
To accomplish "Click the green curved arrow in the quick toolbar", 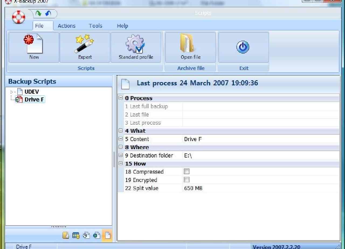I will [39, 13].
